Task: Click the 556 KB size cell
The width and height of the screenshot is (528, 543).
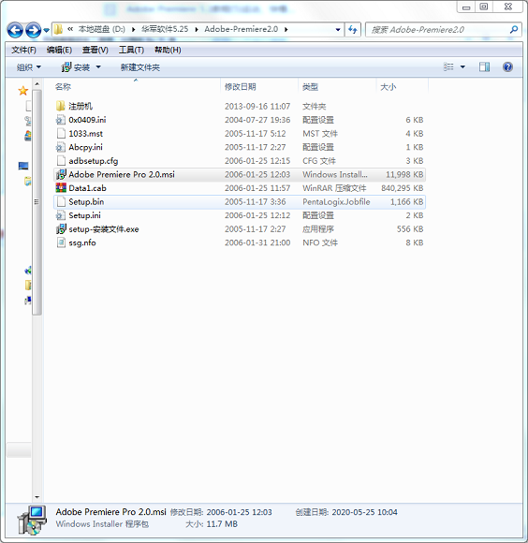Action: [410, 229]
